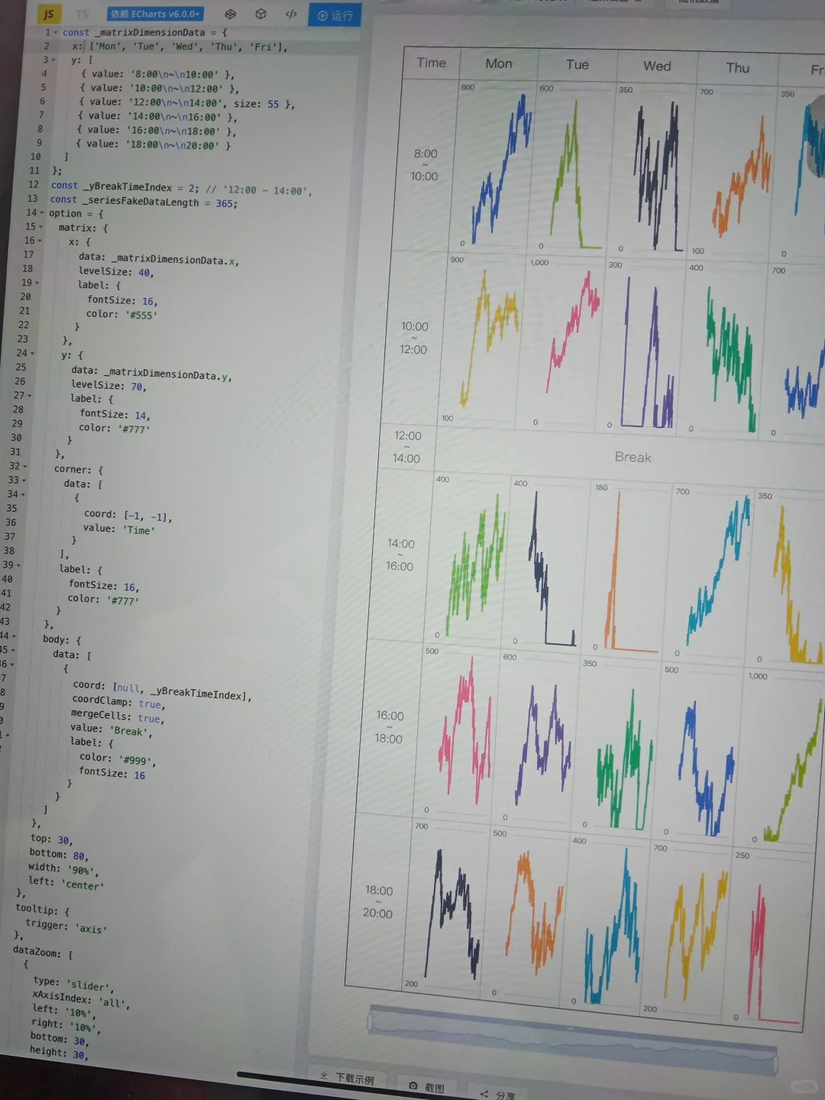Collapse the label block at line 39
The image size is (825, 1100).
coord(18,565)
